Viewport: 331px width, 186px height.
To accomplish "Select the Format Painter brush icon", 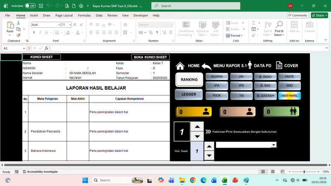I will pyautogui.click(x=18, y=36).
